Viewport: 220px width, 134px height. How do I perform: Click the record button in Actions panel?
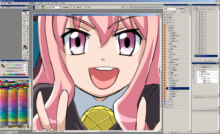click(x=199, y=96)
